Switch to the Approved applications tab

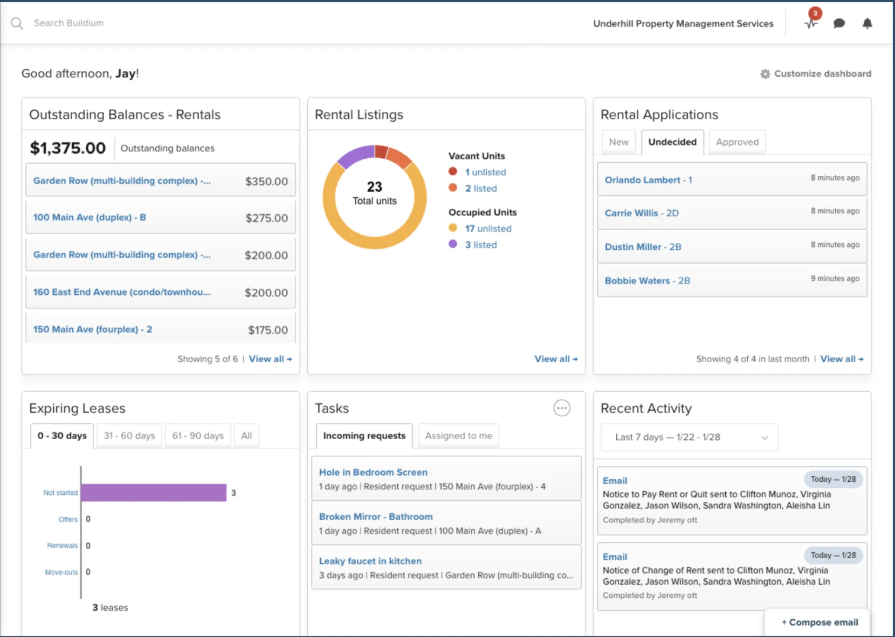[737, 142]
